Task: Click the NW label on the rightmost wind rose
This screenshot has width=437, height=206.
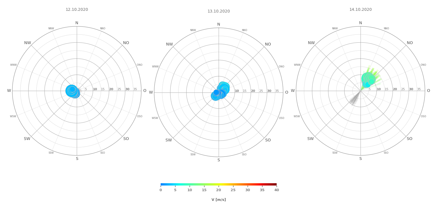Action: pos(311,42)
